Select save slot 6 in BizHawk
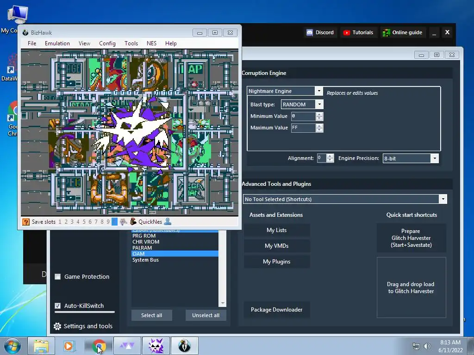The height and width of the screenshot is (355, 474). point(90,222)
